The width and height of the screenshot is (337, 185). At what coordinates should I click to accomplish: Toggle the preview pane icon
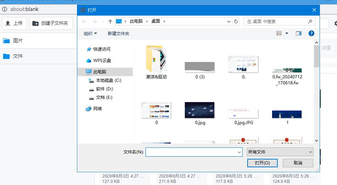point(299,33)
